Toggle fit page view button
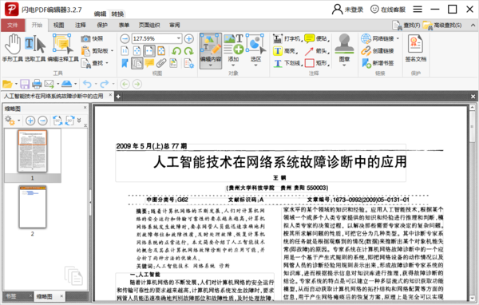The image size is (479, 305). [x=137, y=51]
